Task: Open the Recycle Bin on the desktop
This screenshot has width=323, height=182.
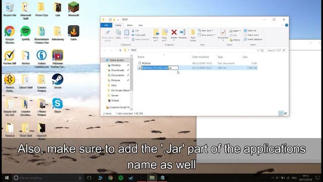Action: click(10, 9)
